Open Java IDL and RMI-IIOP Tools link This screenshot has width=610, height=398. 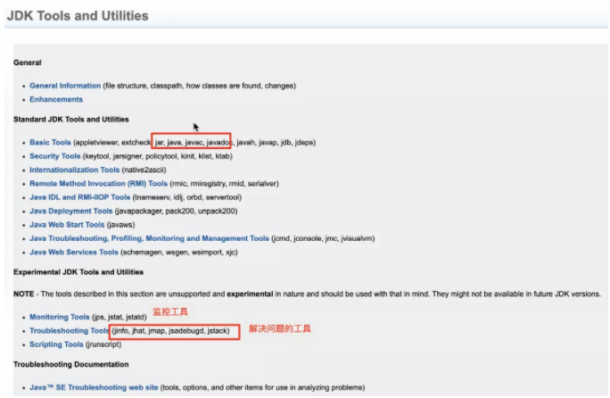[79, 197]
